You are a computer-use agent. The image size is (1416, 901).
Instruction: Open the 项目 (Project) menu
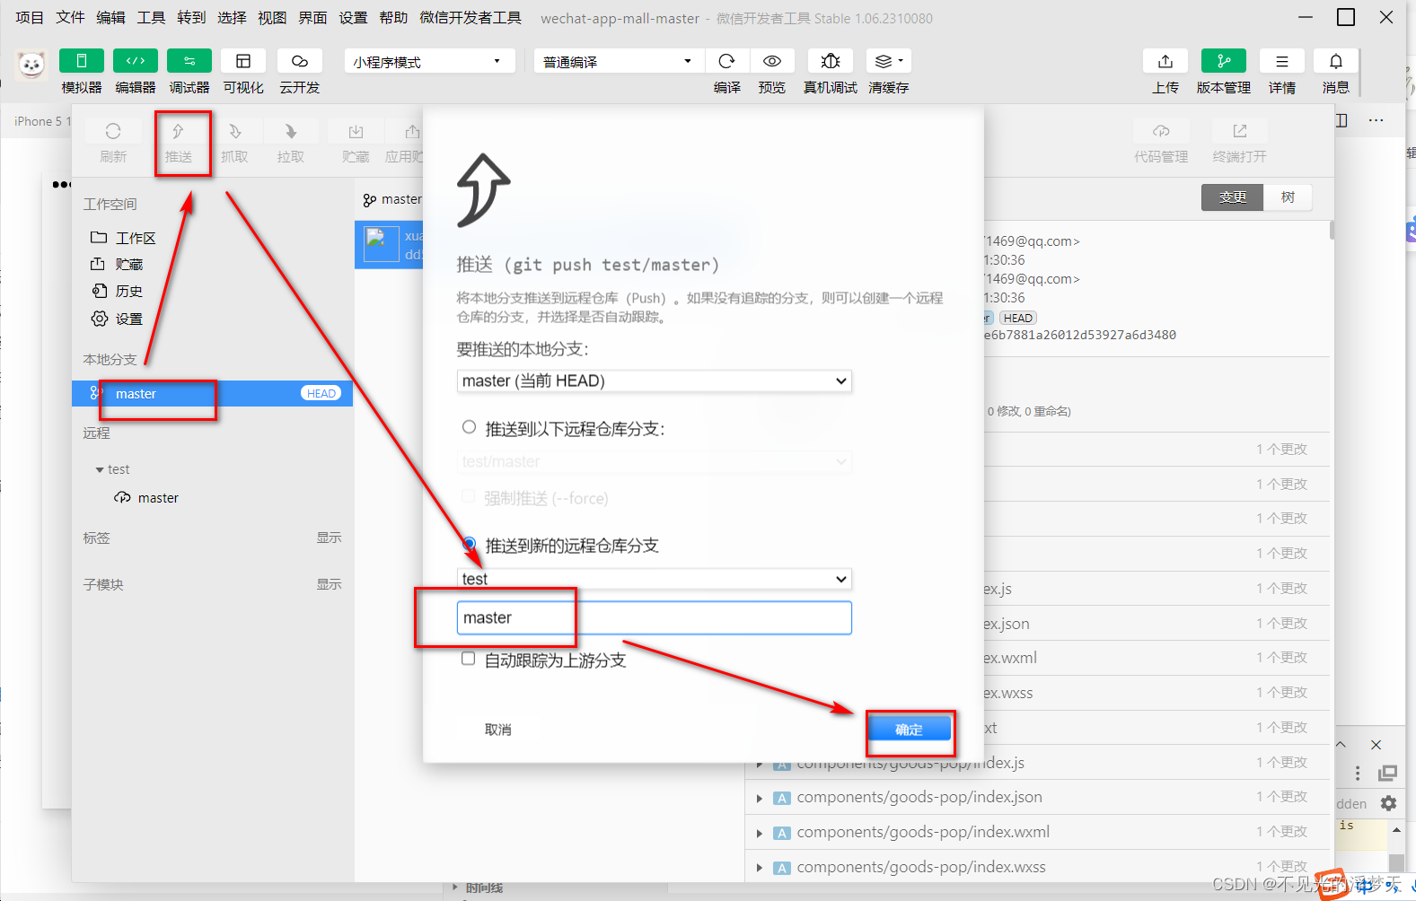[x=30, y=17]
